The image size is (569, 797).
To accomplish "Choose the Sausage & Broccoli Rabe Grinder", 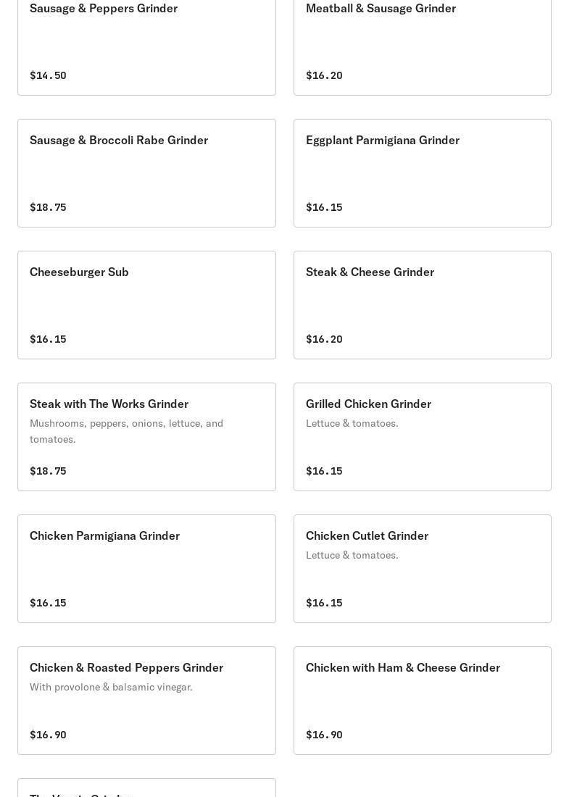I will click(x=146, y=172).
